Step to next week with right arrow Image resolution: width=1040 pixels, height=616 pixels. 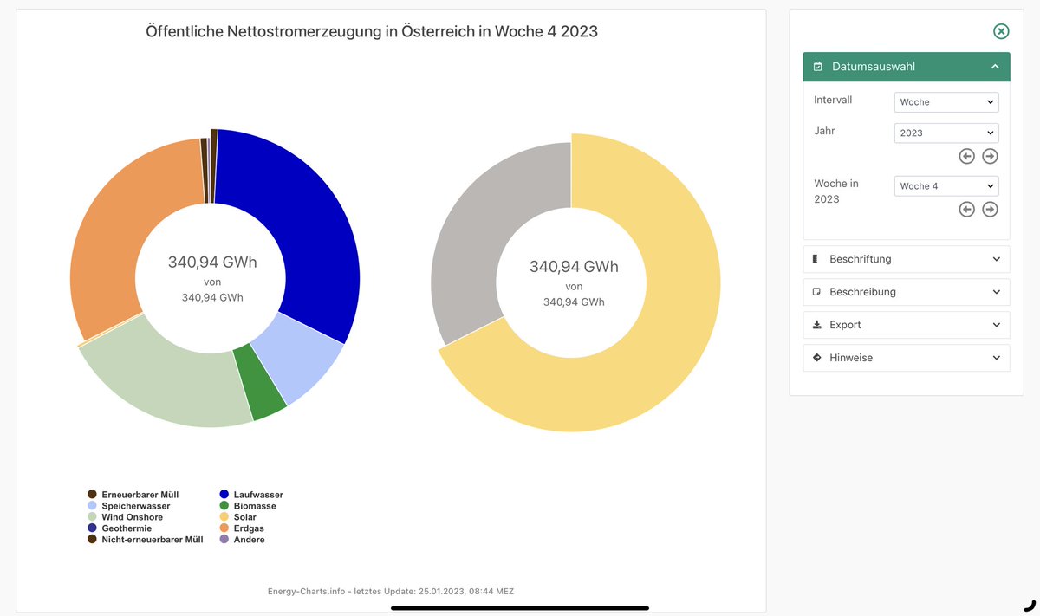click(991, 210)
